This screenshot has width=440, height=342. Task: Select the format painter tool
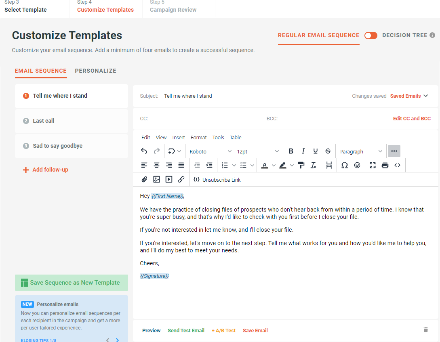click(x=301, y=166)
